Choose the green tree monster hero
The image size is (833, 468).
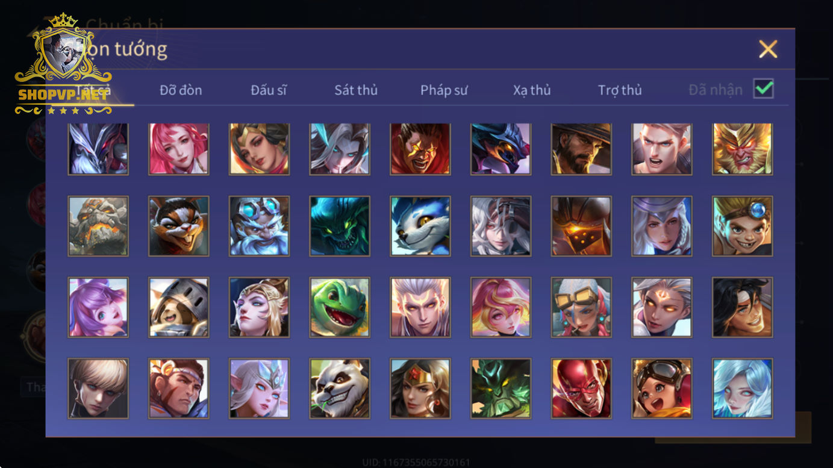(501, 388)
